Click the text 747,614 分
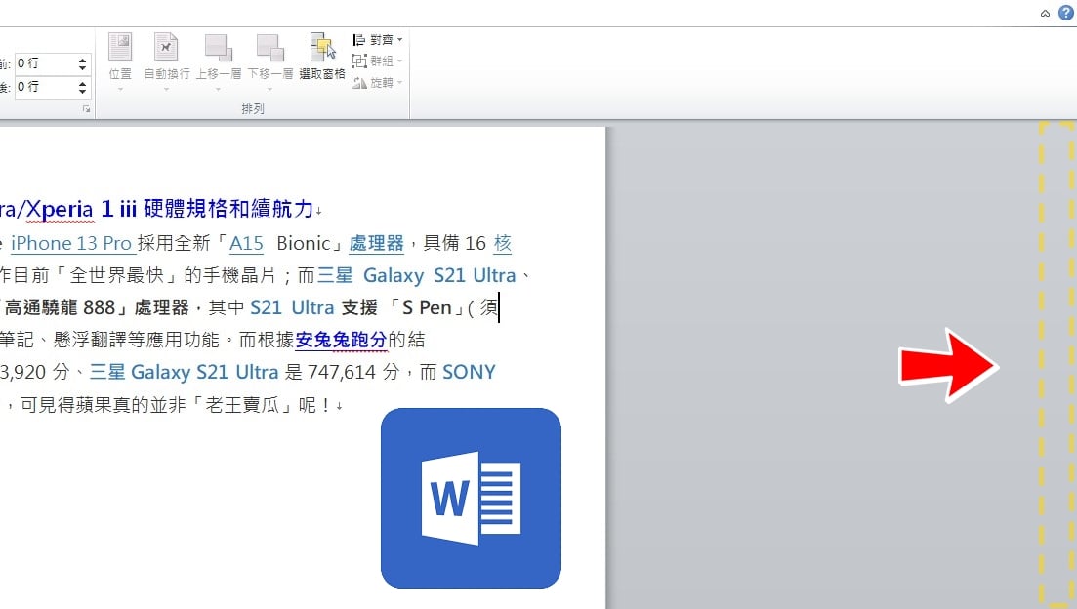Image resolution: width=1077 pixels, height=609 pixels. (353, 372)
